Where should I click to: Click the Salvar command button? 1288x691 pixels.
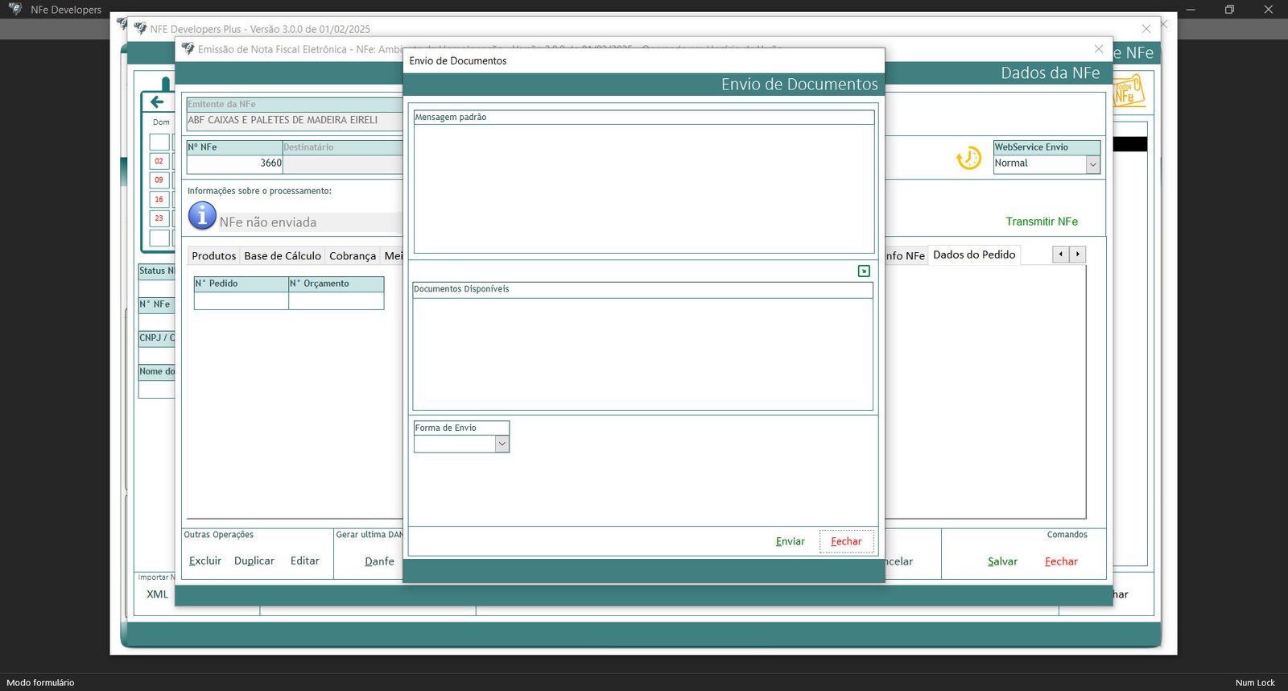[x=1002, y=562]
